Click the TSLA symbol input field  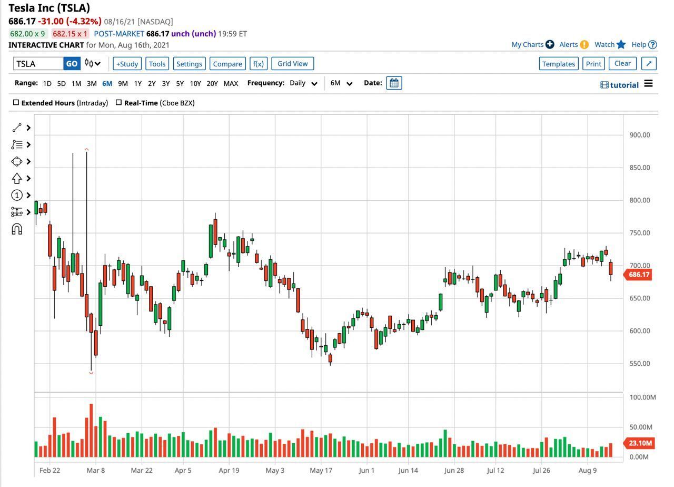pos(38,64)
